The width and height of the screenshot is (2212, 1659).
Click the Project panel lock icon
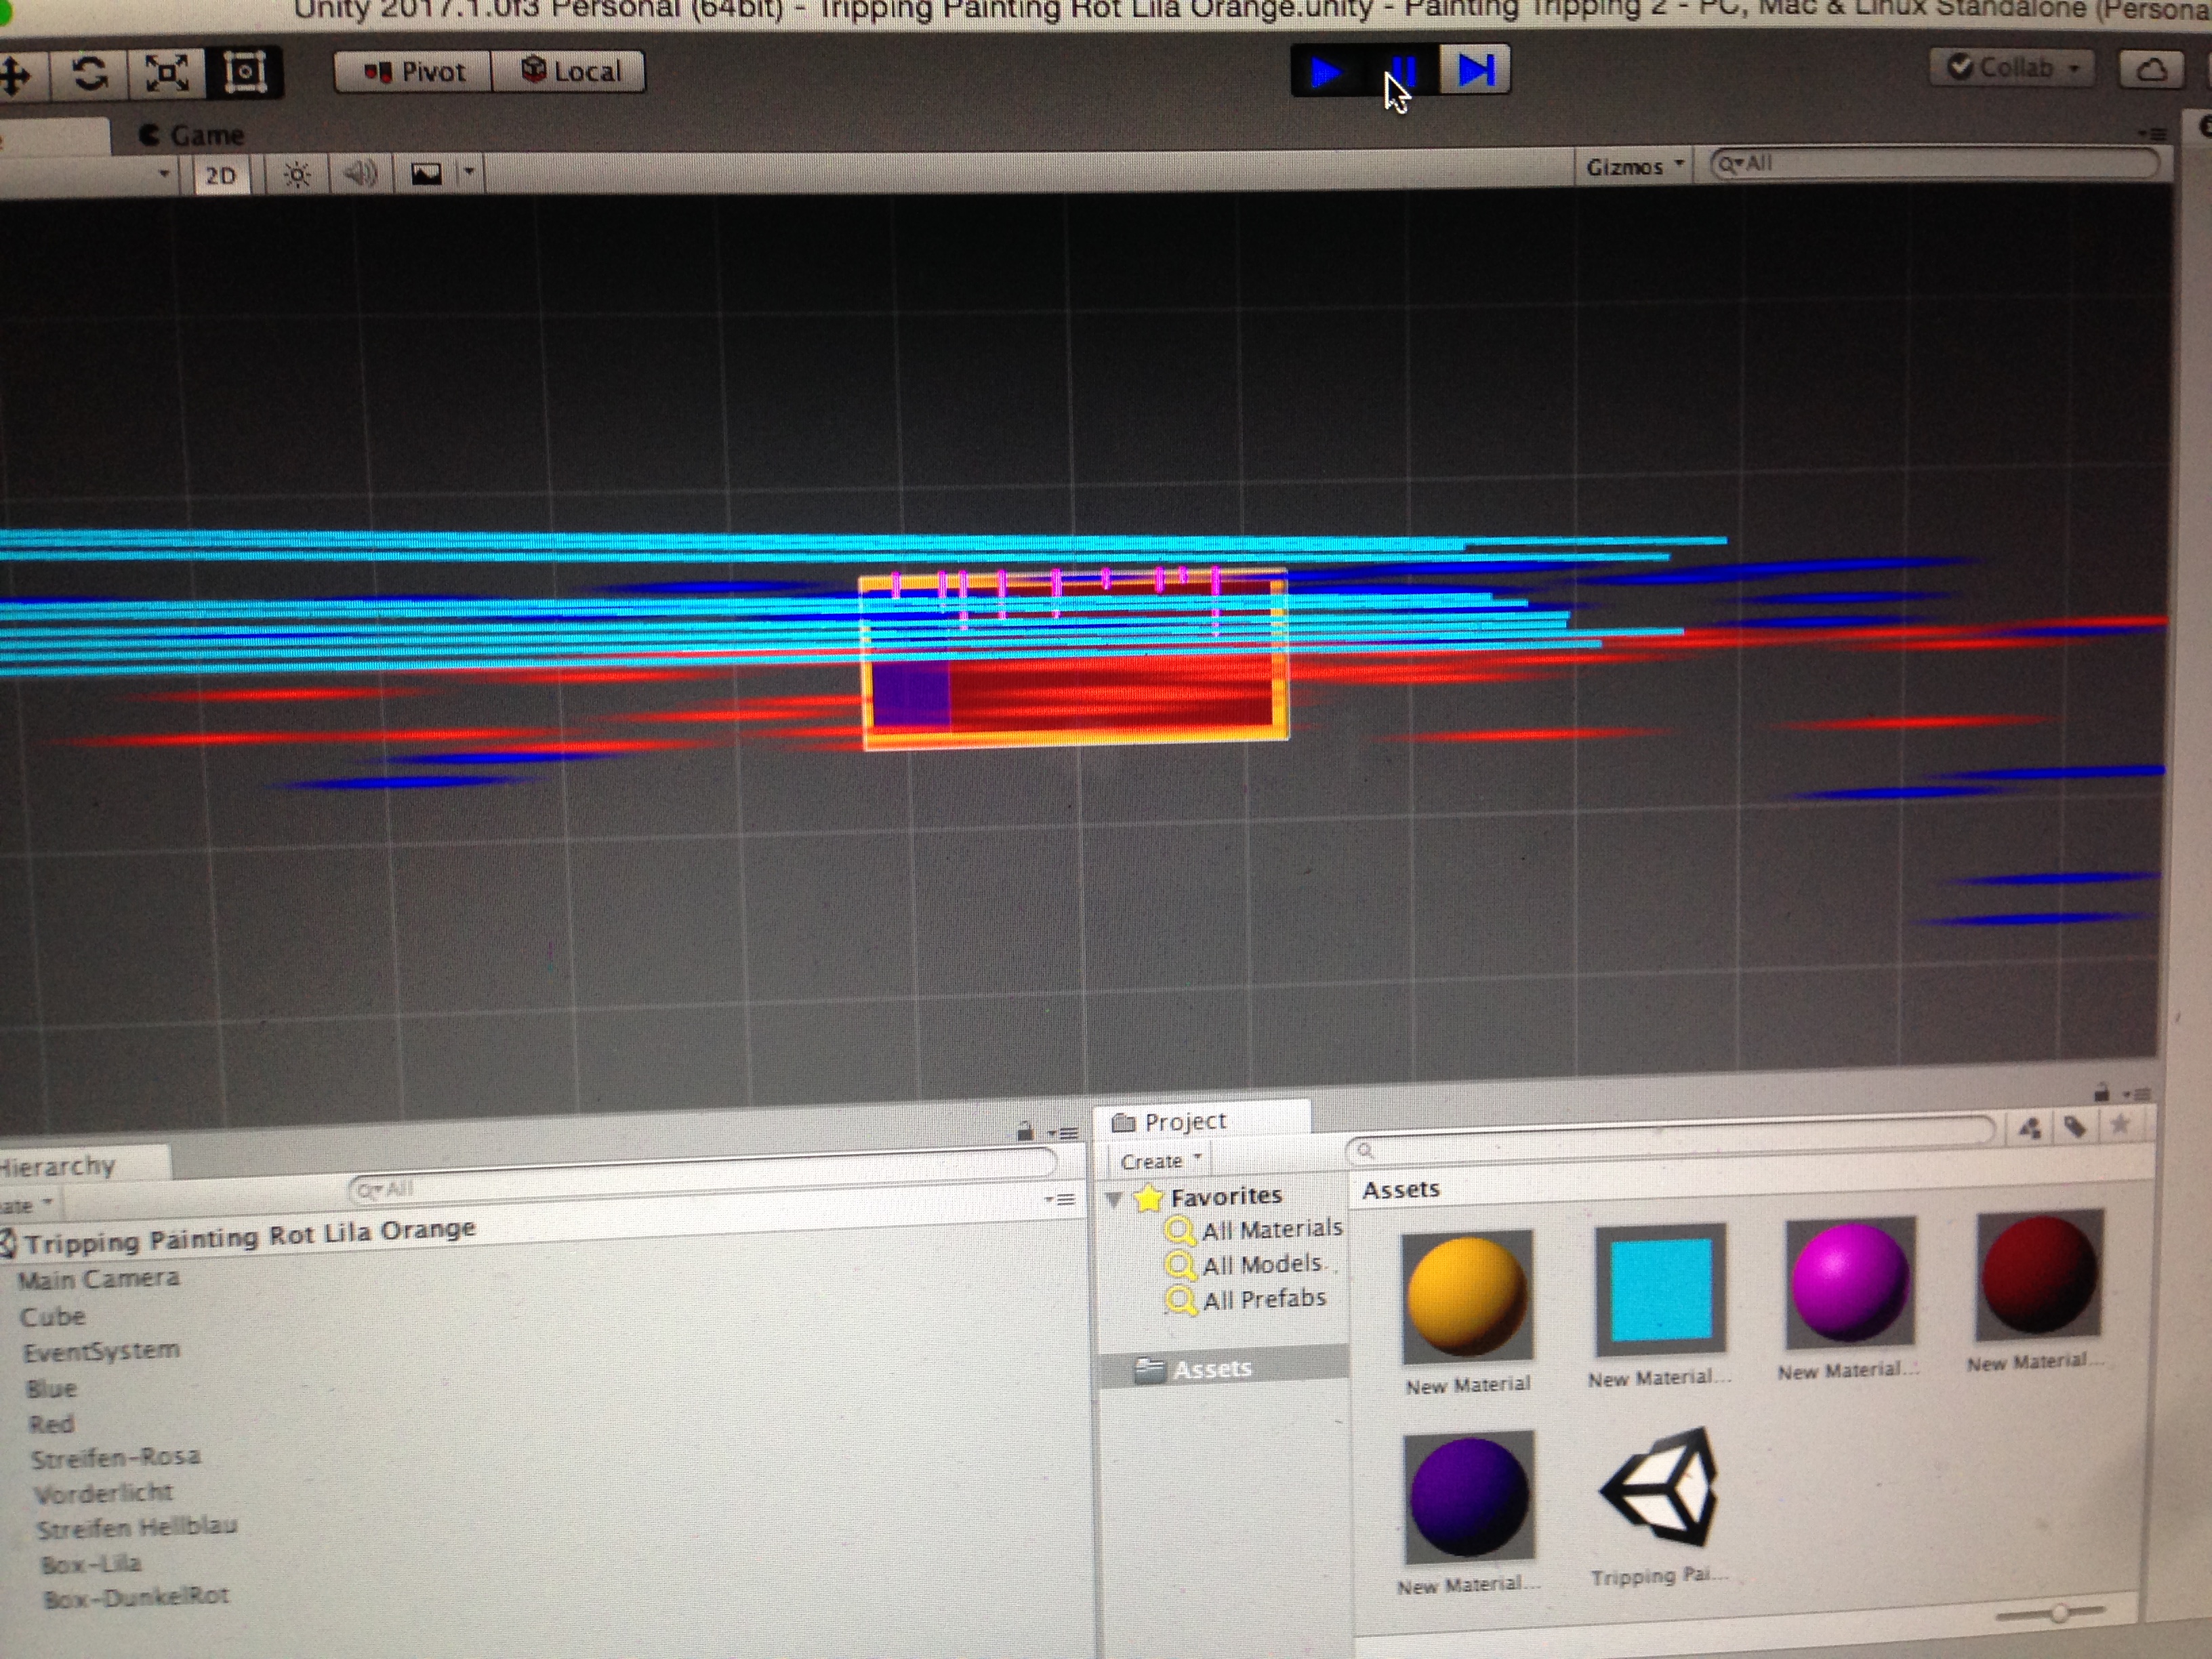coord(2101,1093)
